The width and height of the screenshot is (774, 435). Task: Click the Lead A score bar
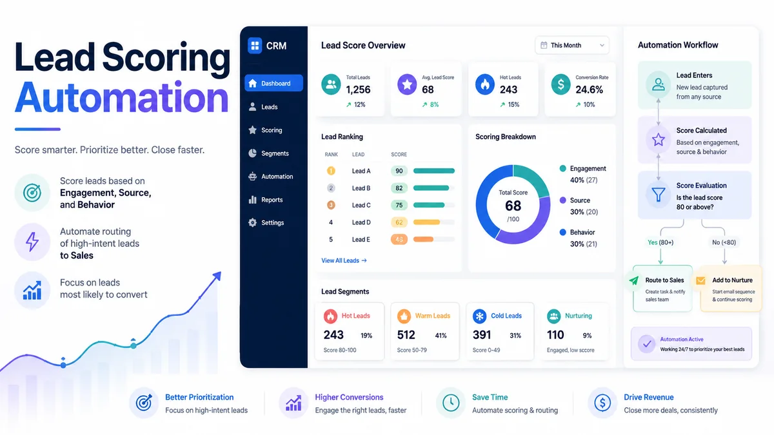click(433, 171)
